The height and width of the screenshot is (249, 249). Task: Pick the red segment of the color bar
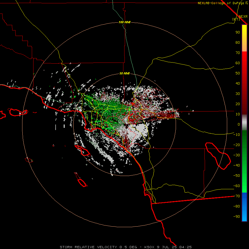244,83
